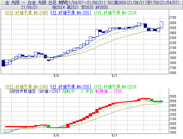Click the 1800 price label on lower chart axis
The image size is (183, 139).
pos(173,133)
